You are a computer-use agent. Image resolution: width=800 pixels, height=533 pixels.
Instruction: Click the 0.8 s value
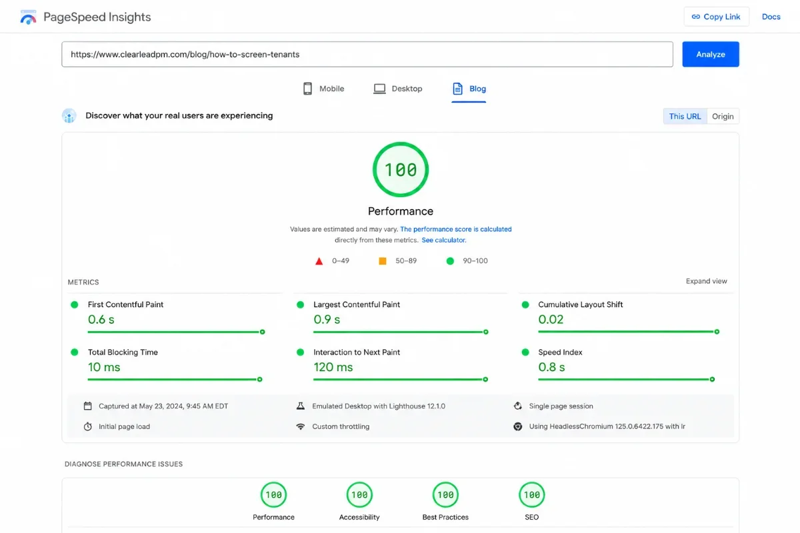(552, 367)
